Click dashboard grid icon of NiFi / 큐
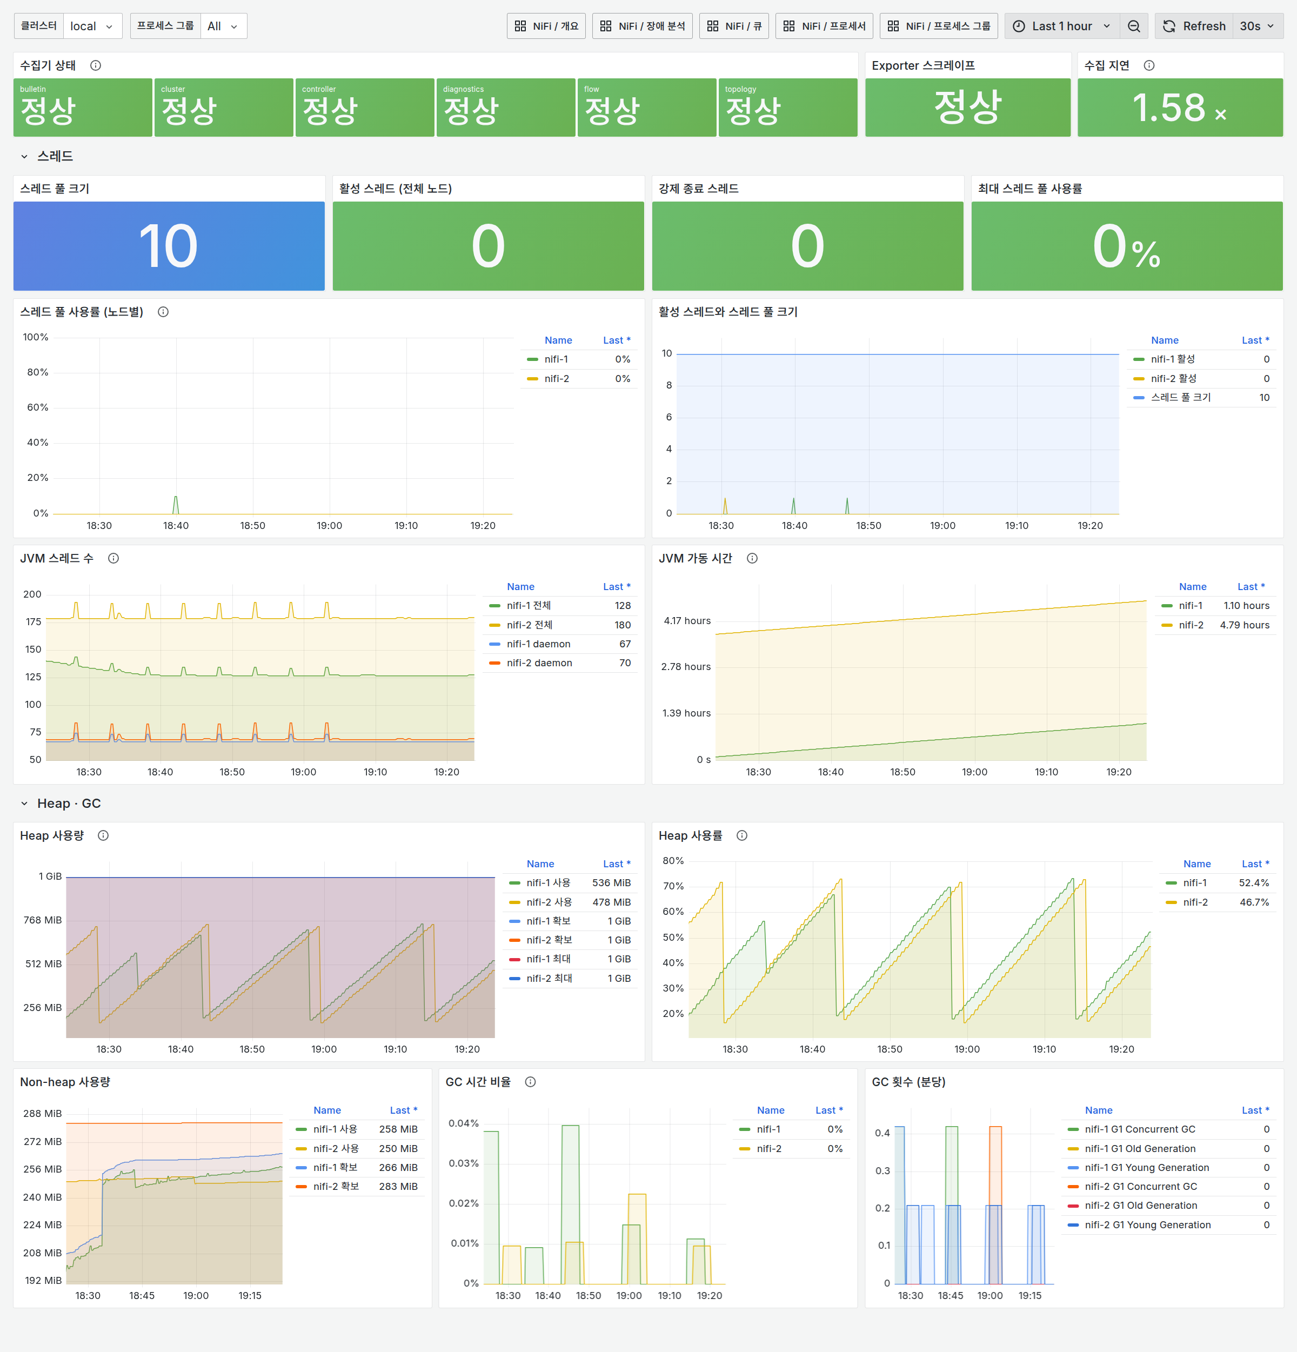1297x1352 pixels. (x=713, y=26)
